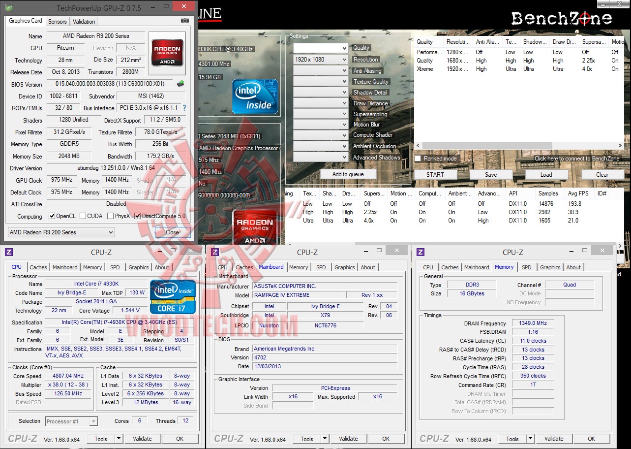Click Validate in the CPU-Z processor window
This screenshot has width=631, height=449.
(142, 439)
